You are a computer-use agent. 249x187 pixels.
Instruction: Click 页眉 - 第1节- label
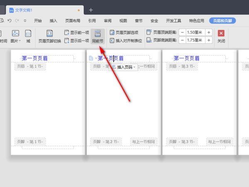30,66
